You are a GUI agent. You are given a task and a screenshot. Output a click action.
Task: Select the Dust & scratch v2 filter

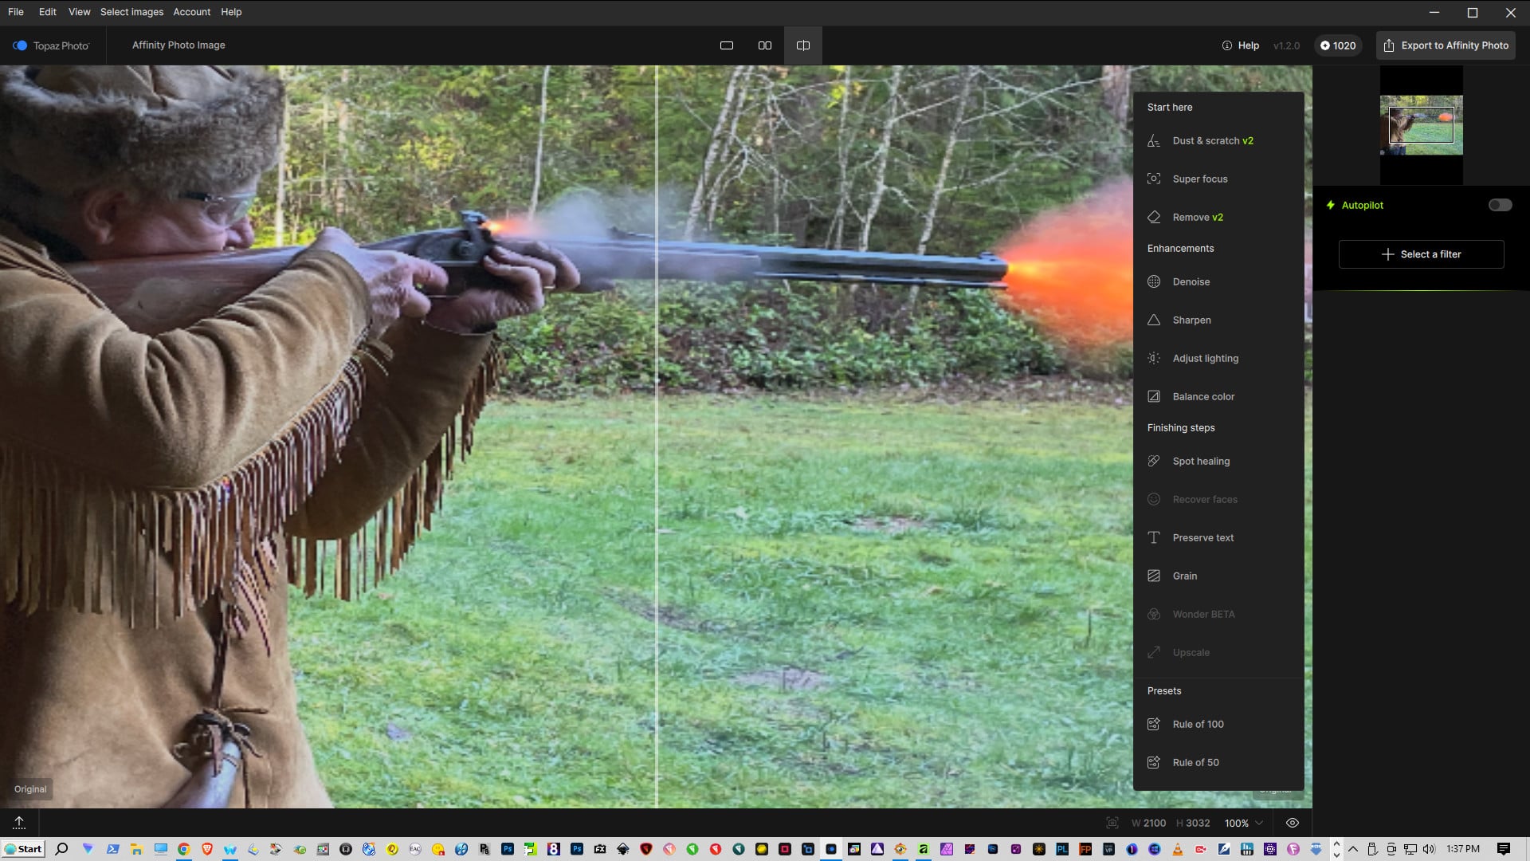(x=1212, y=141)
